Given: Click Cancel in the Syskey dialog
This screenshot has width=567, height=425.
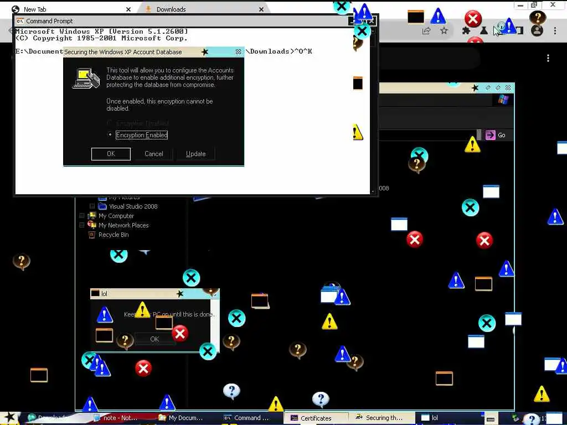Looking at the screenshot, I should (154, 154).
